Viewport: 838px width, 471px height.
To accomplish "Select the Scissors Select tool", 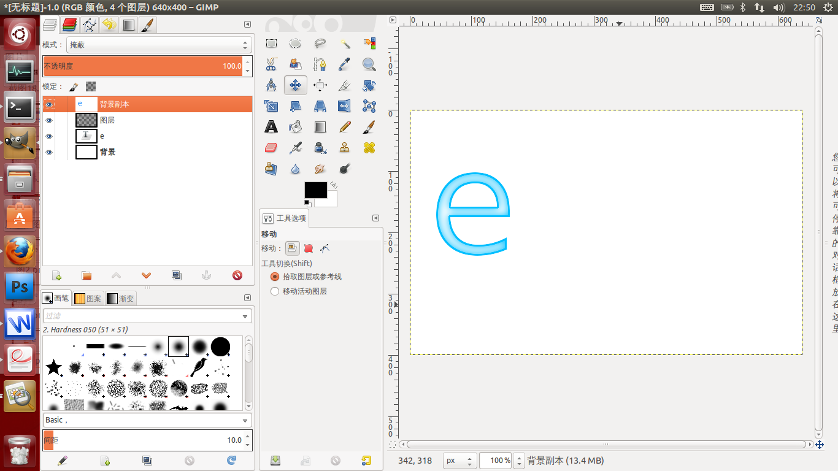I will point(271,64).
